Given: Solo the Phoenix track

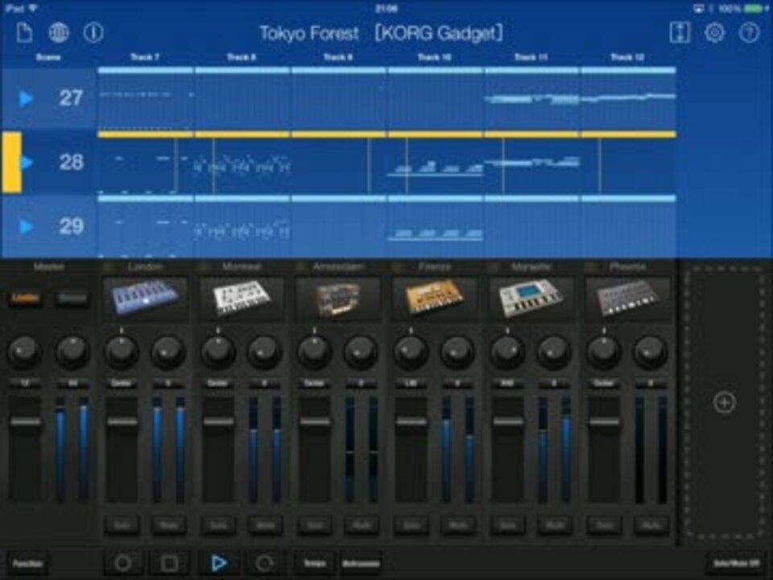Looking at the screenshot, I should pos(605,526).
